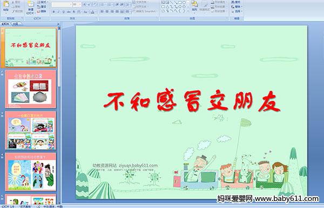This screenshot has width=324, height=208.
Task: Switch to the Outline tab in left pane
Action: pyautogui.click(x=16, y=24)
